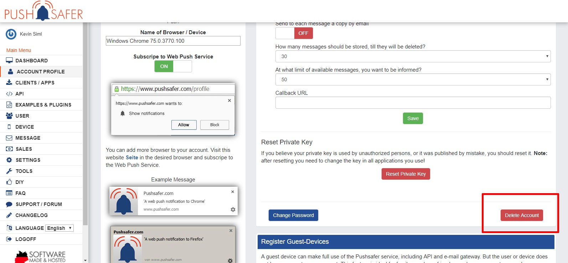Click the green Save button
Screen dimensions: 568x263
413,118
